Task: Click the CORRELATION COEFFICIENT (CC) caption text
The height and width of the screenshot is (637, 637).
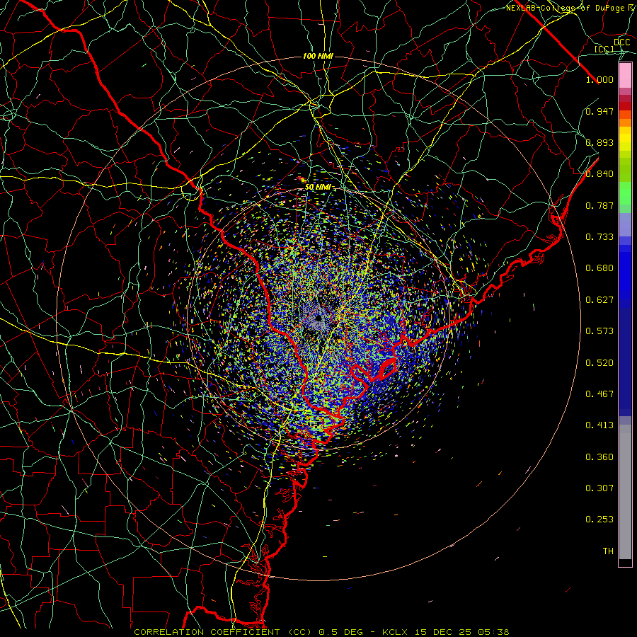Action: [223, 632]
